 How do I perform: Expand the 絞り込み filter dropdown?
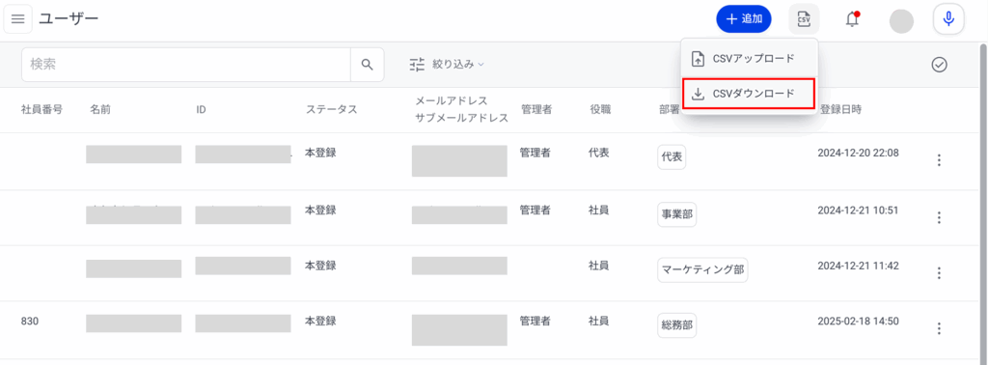click(x=457, y=64)
